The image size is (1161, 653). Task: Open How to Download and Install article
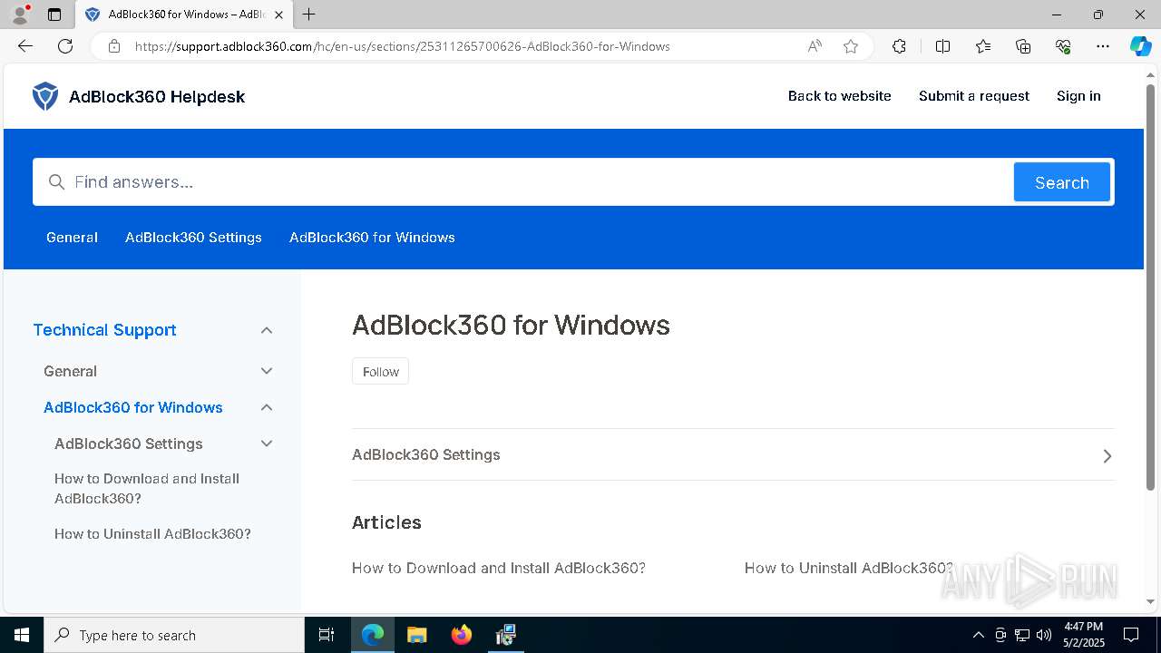point(499,568)
